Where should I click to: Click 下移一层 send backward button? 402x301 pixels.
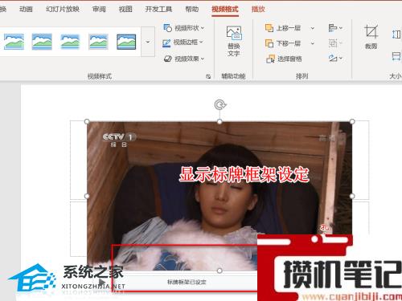click(283, 43)
